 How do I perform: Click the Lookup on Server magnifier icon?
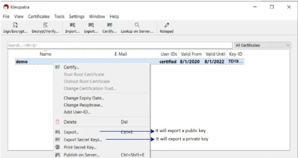click(137, 25)
